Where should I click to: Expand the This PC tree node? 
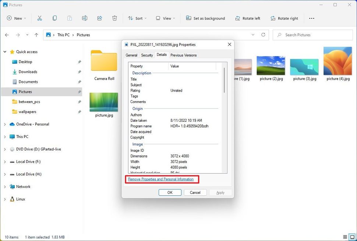coord(5,137)
